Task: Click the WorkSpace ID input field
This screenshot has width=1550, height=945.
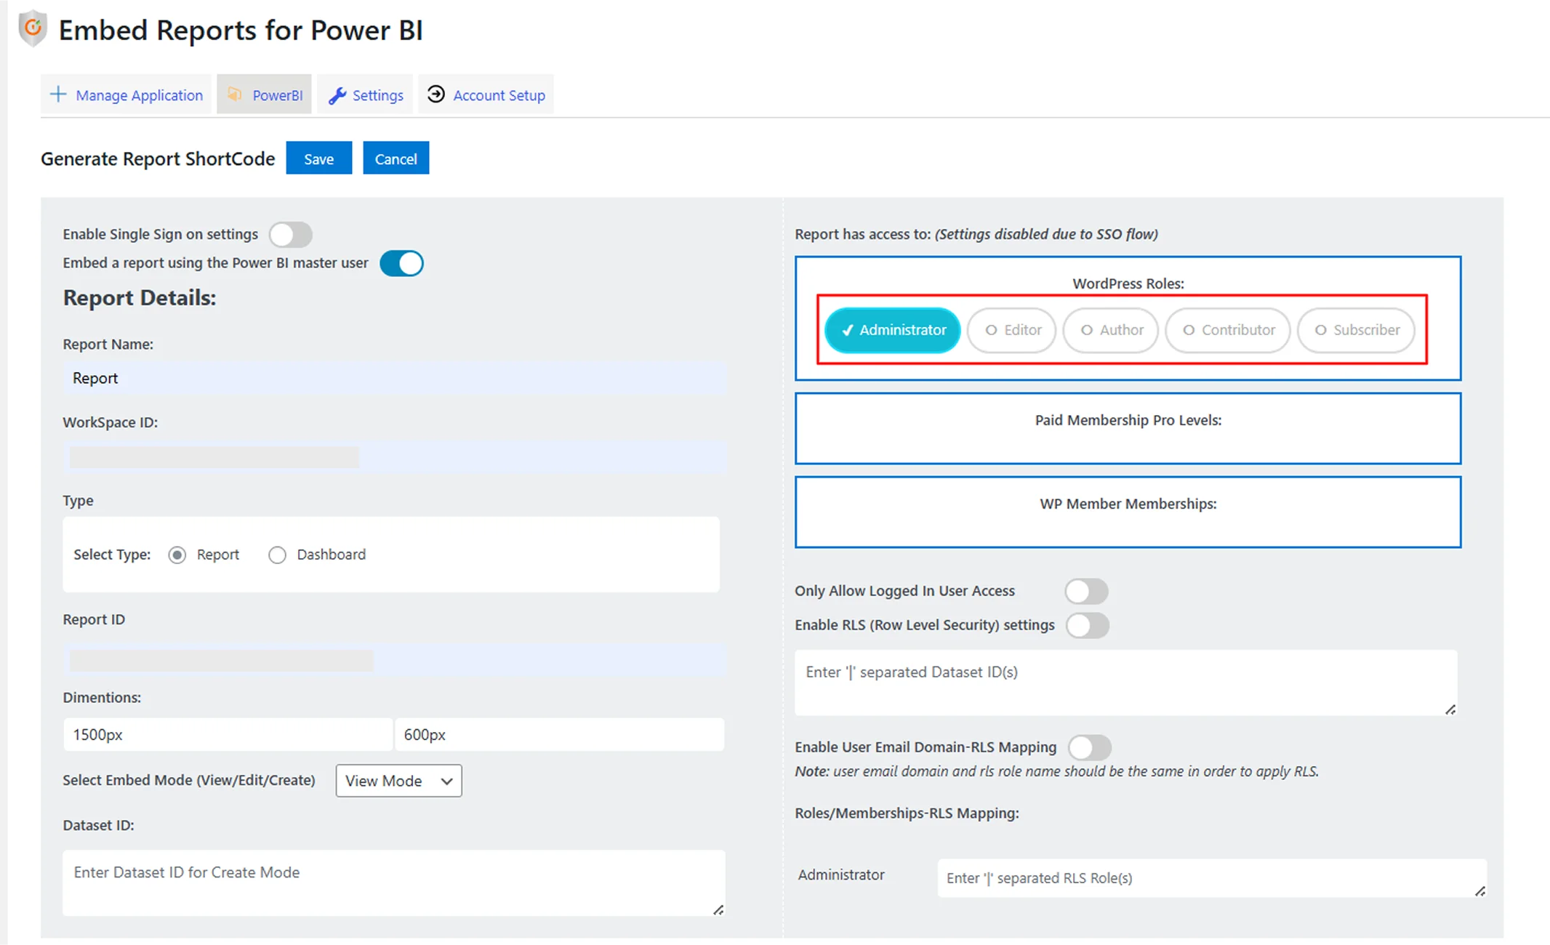Action: pos(395,457)
